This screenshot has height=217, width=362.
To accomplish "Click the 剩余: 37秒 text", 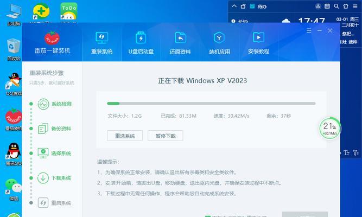I will click(x=278, y=116).
